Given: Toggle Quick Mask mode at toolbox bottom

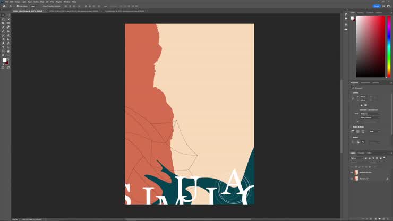Looking at the screenshot, I should tap(3, 67).
